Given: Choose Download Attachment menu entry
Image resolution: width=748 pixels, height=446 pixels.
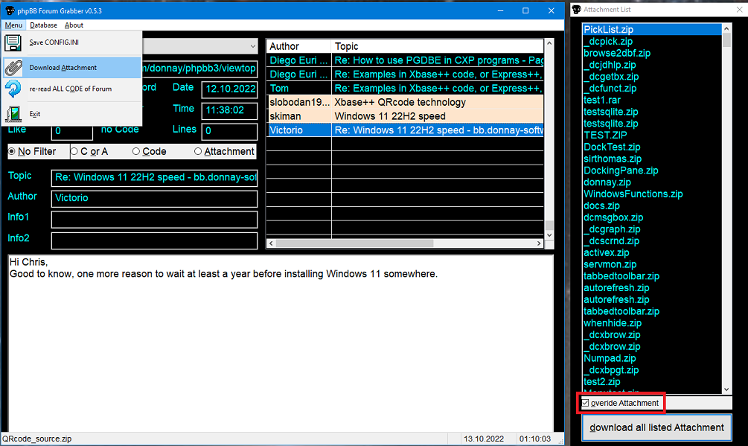Looking at the screenshot, I should [x=72, y=68].
